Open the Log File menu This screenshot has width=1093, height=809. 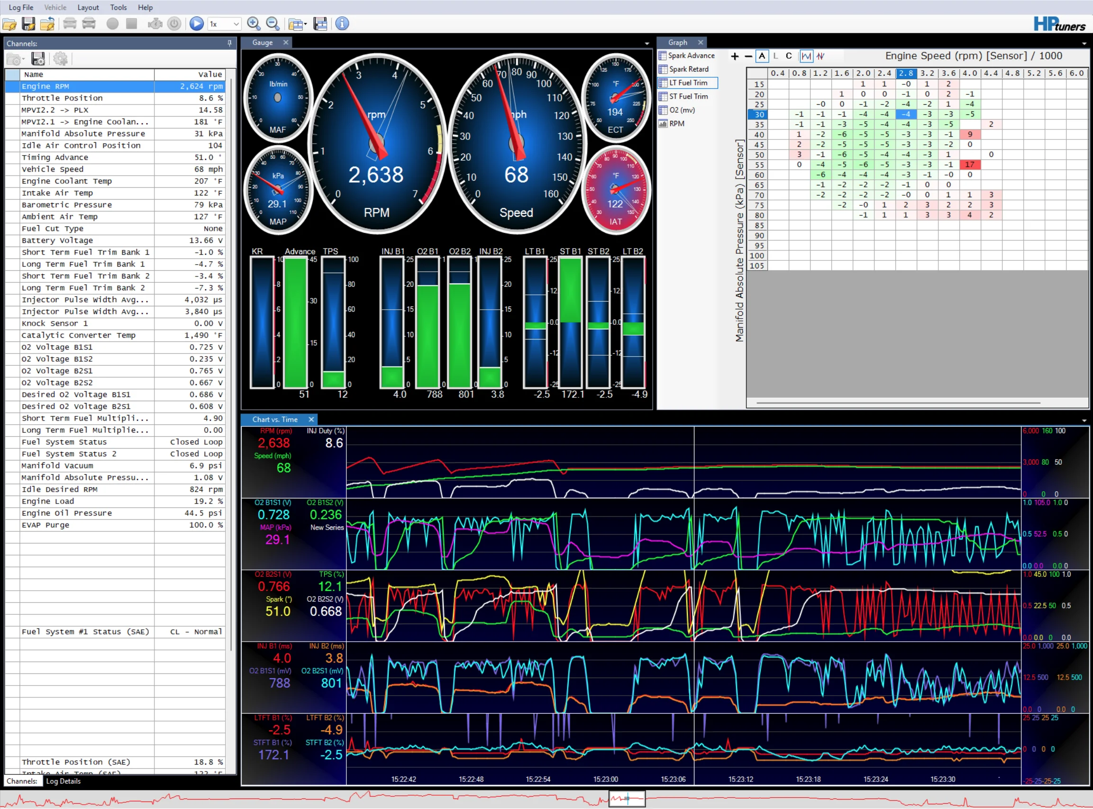click(21, 7)
